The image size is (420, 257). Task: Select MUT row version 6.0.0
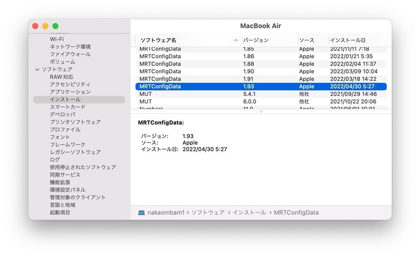(x=261, y=102)
